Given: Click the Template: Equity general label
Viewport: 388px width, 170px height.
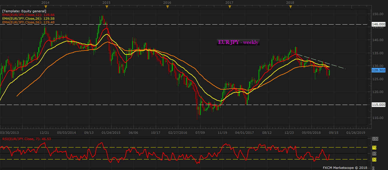Looking at the screenshot, I should pos(24,11).
